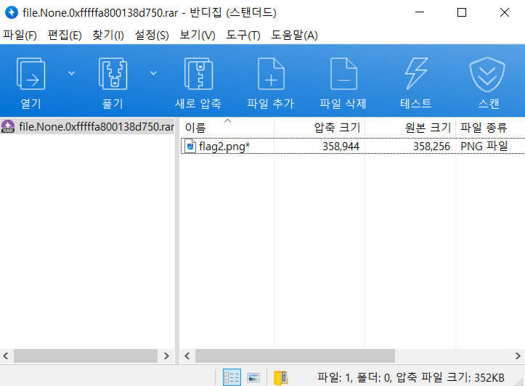
Task: Switch to details list view icon
Action: tap(232, 377)
